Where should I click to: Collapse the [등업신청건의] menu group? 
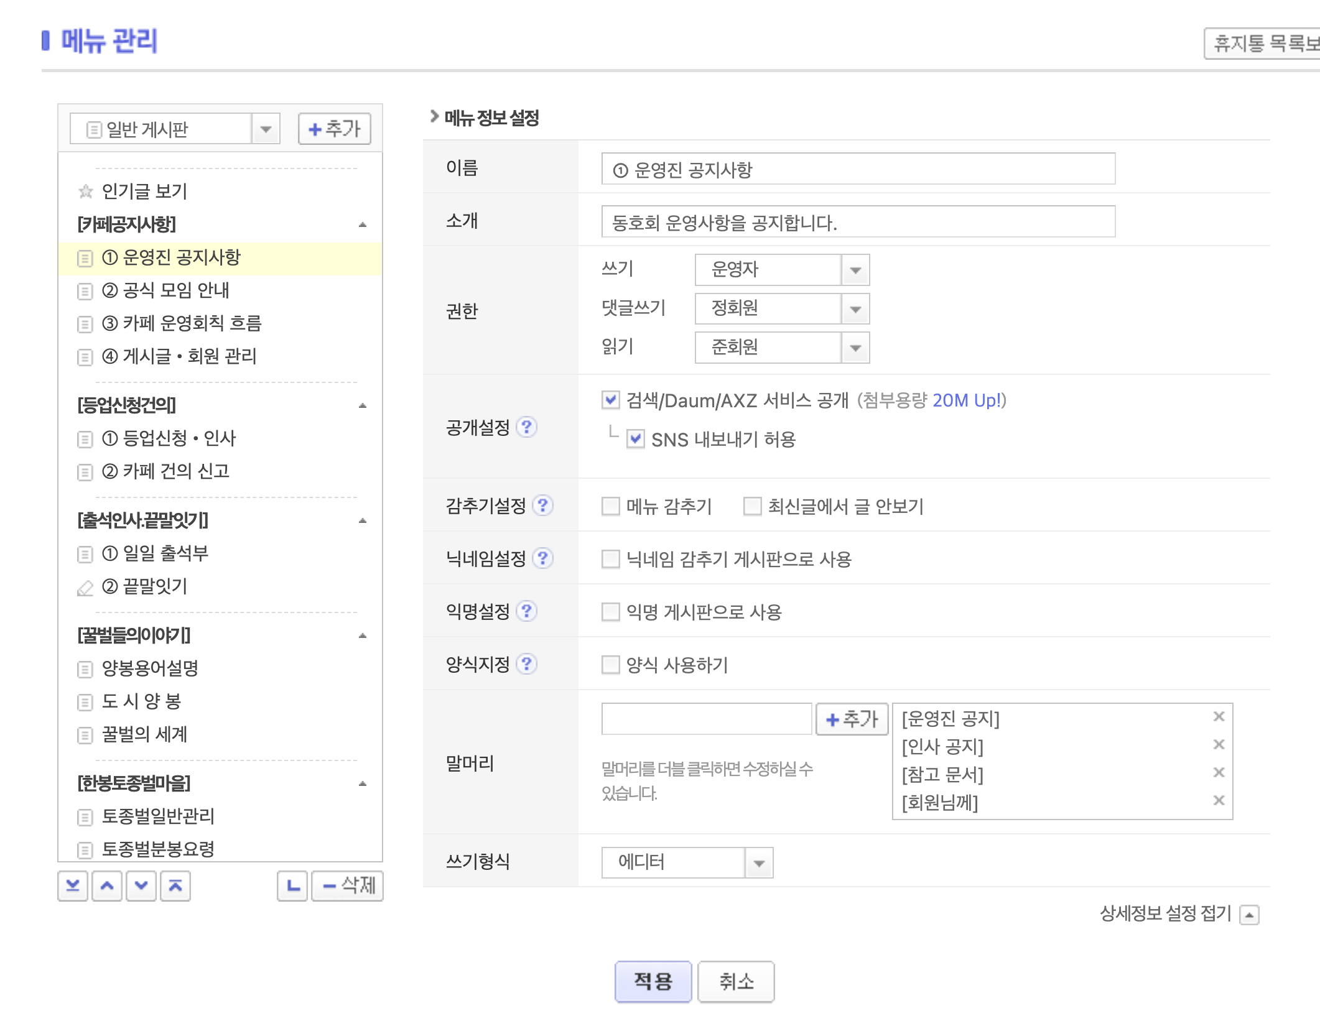coord(363,405)
